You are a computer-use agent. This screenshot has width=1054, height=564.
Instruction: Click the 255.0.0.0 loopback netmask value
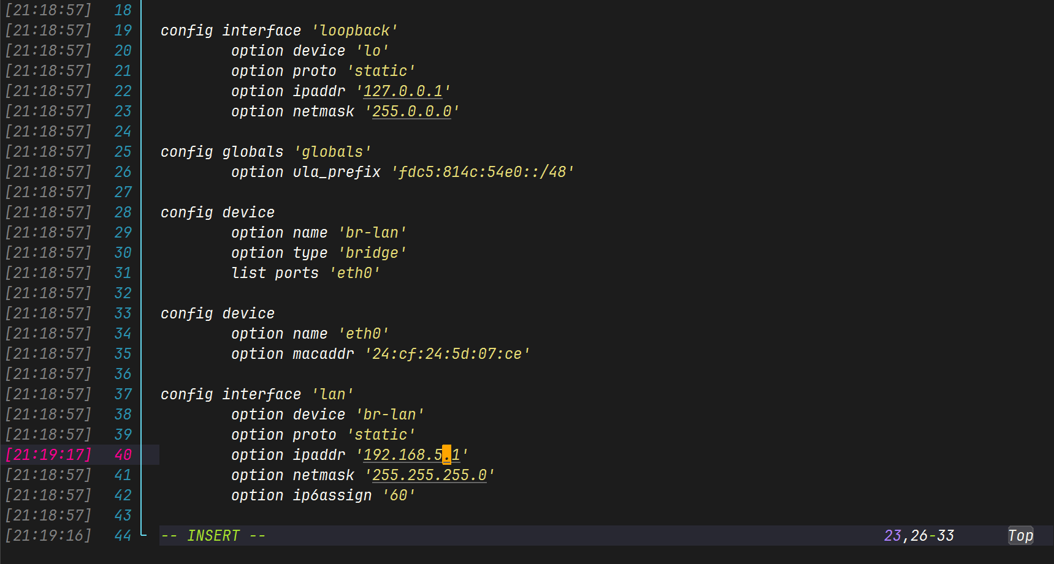[411, 111]
